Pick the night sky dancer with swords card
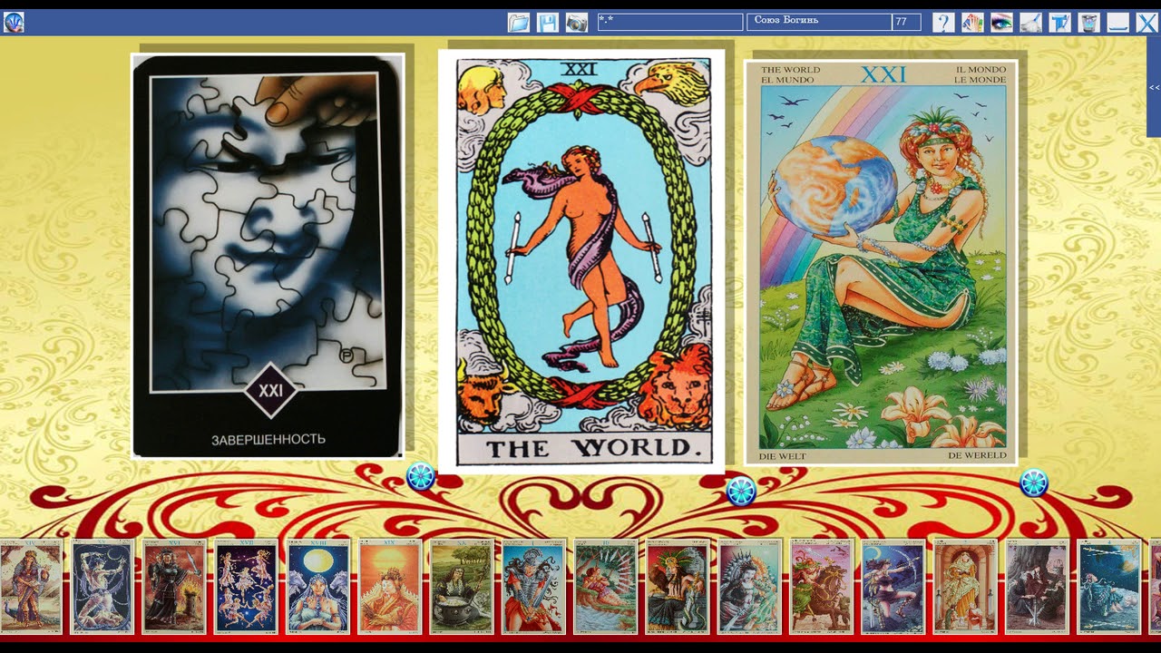 [x=1109, y=587]
